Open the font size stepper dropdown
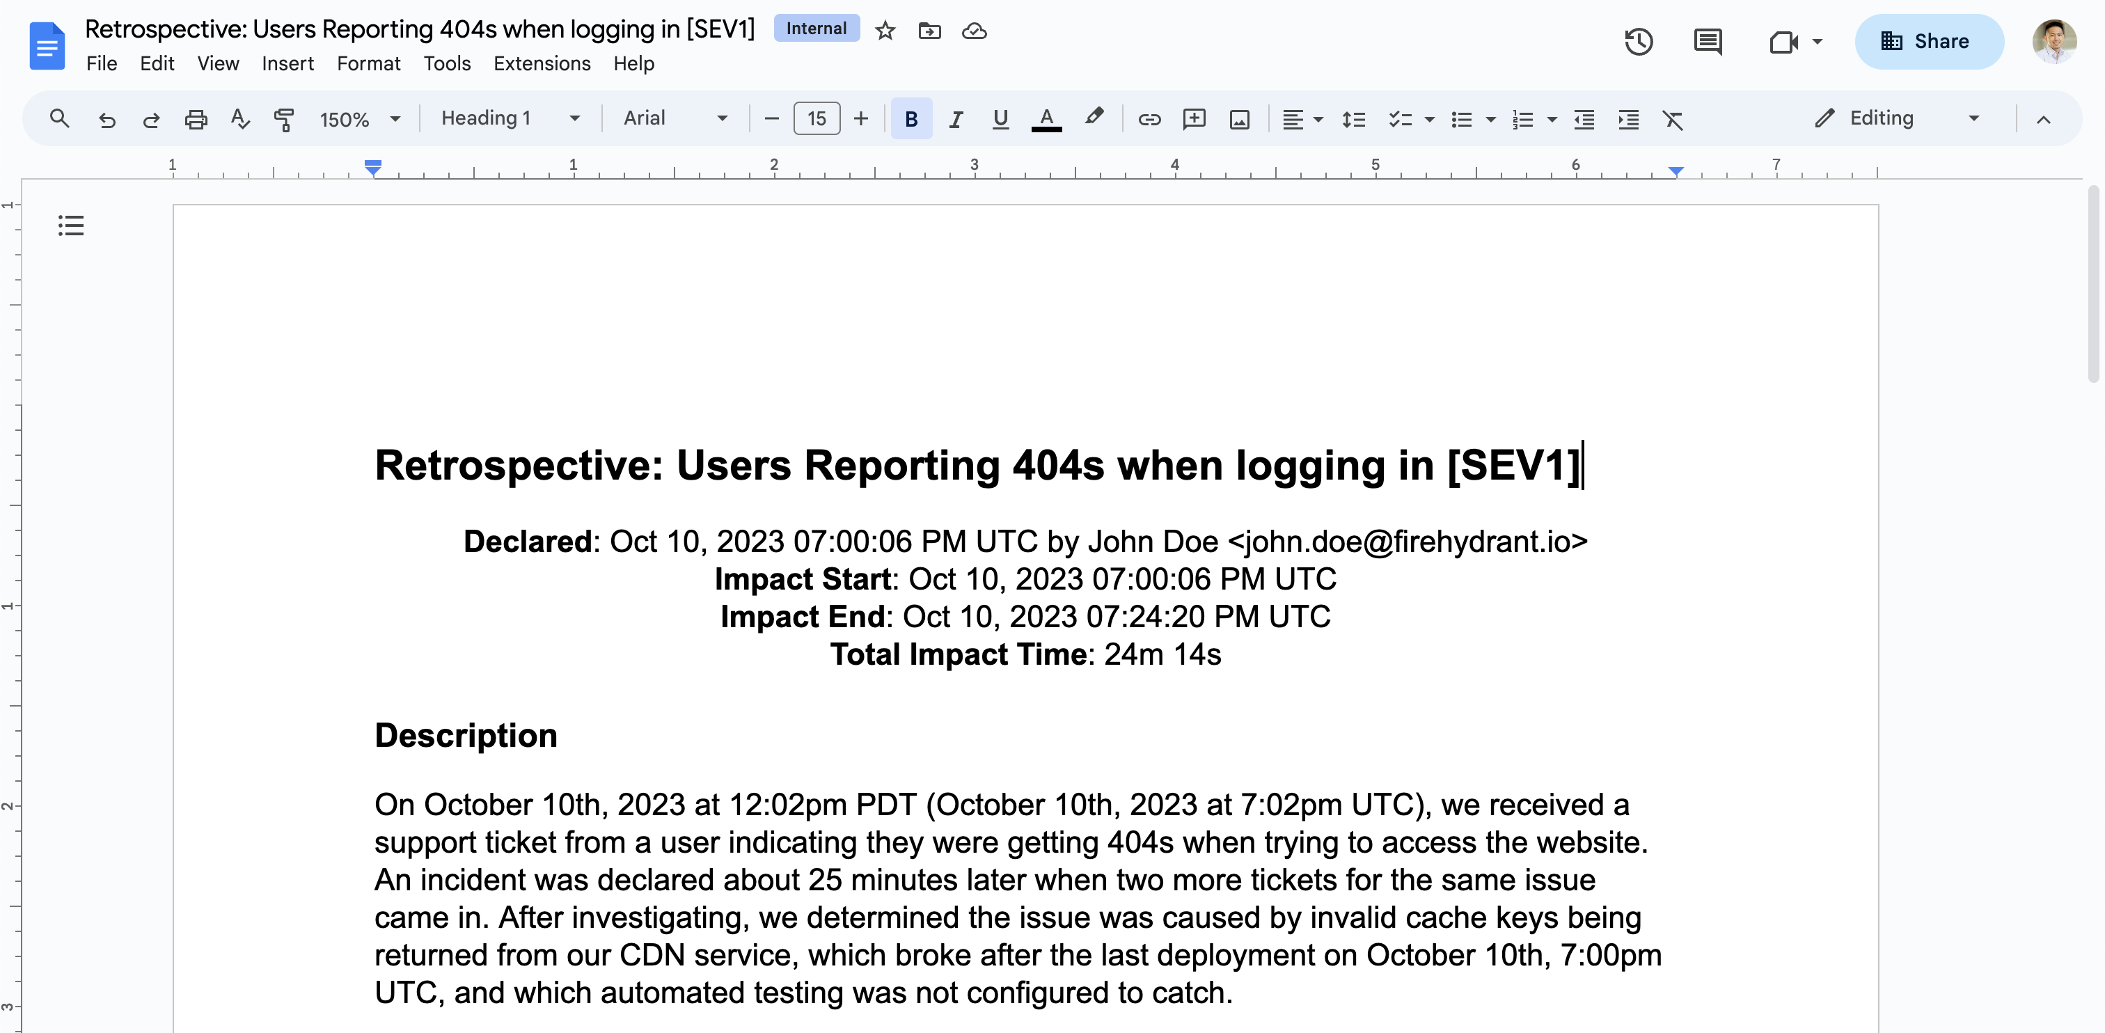This screenshot has width=2105, height=1033. coord(815,118)
